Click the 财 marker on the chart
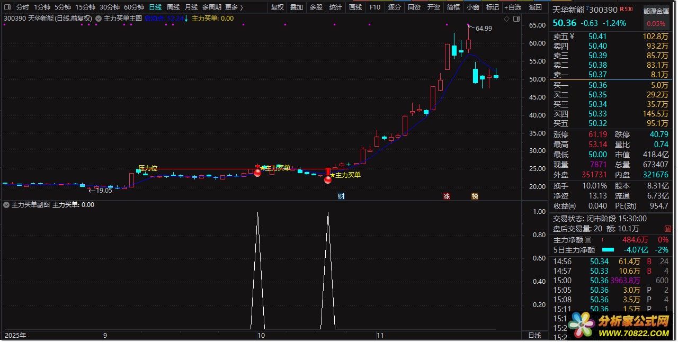Screen dimensions: 678x342 341,196
